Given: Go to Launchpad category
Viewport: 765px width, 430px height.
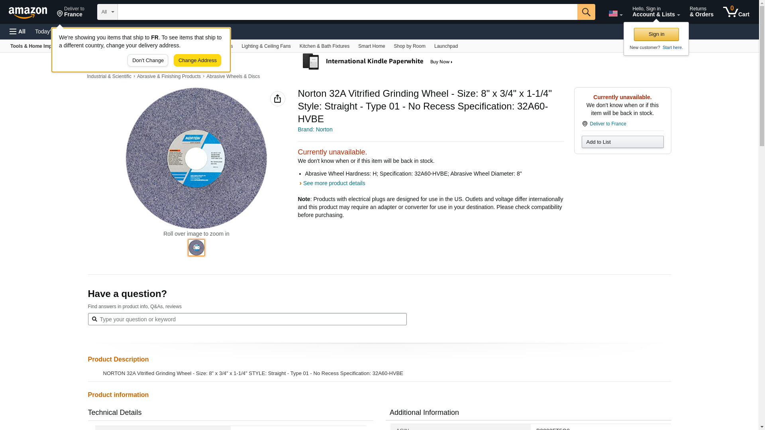Looking at the screenshot, I should (x=445, y=46).
